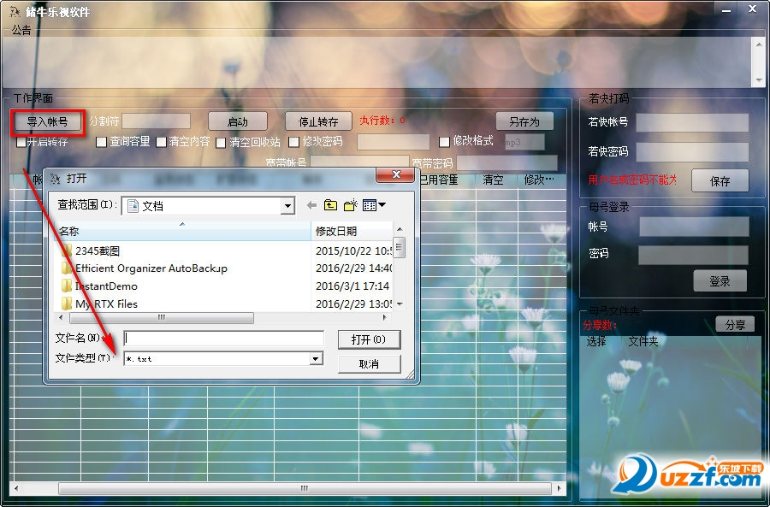Click the 文件夹 column header in share list
The height and width of the screenshot is (507, 770).
[643, 341]
